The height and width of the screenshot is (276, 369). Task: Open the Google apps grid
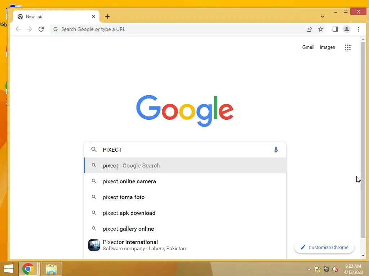pos(348,47)
